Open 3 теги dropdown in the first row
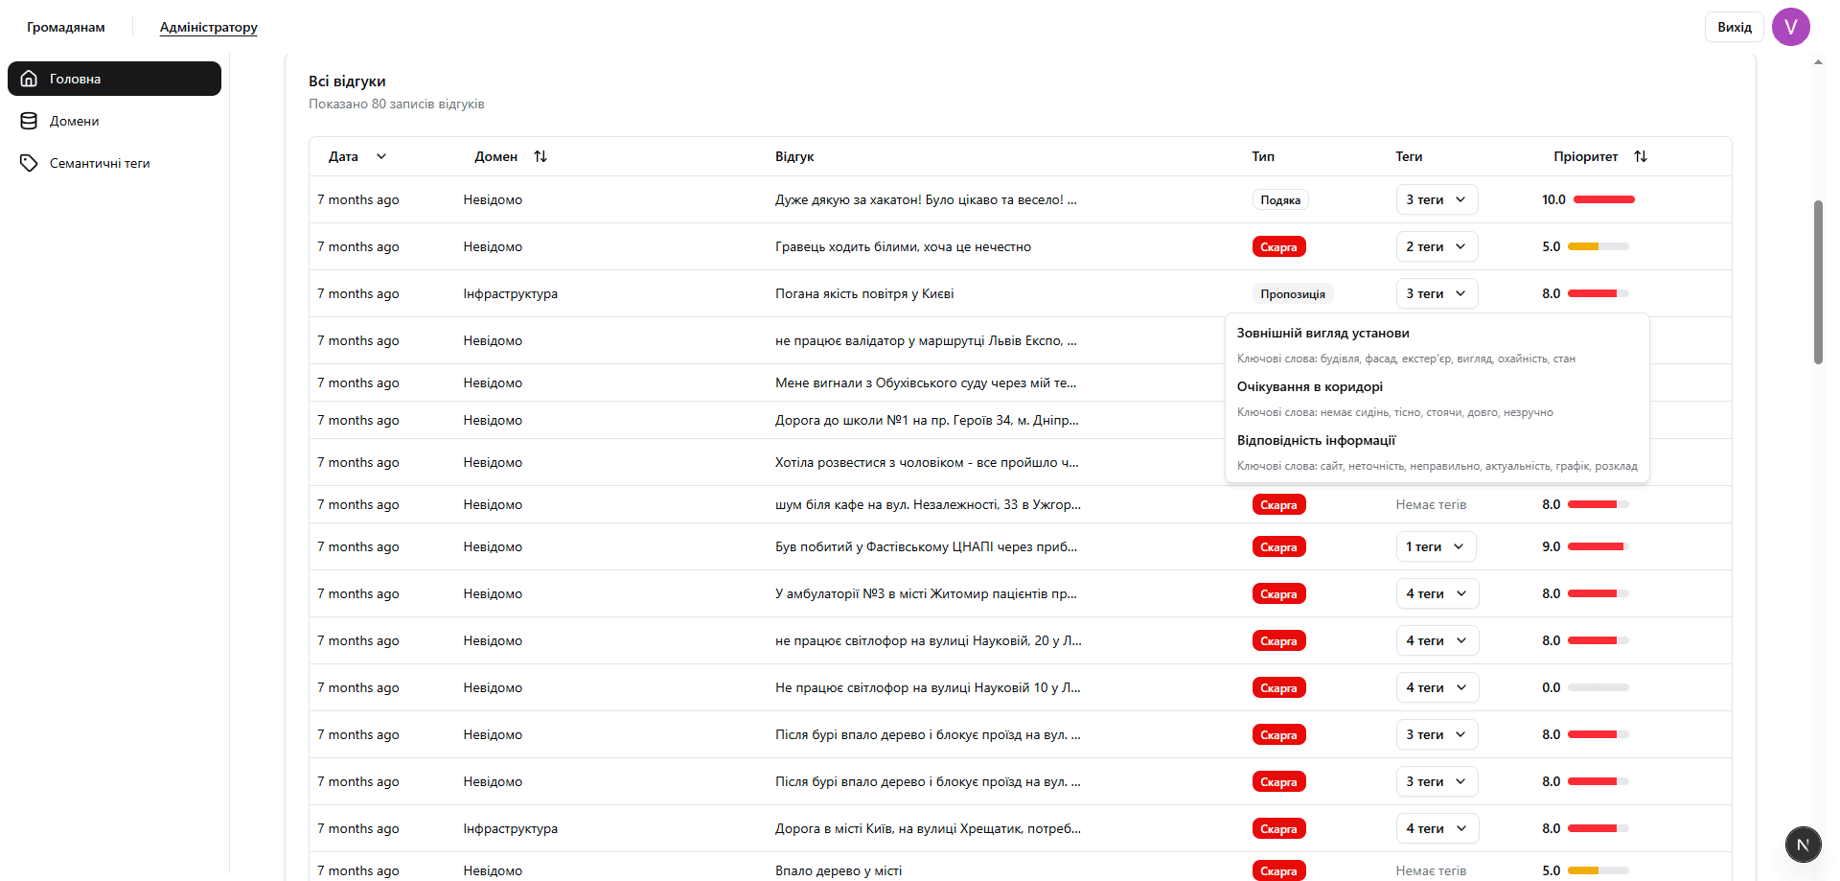The height and width of the screenshot is (881, 1840). (1437, 199)
